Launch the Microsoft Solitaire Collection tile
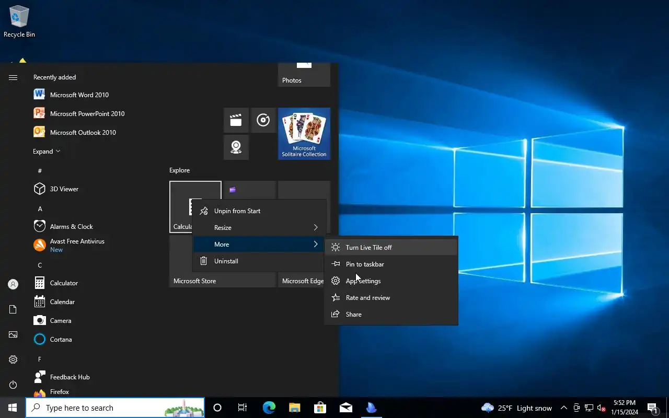669x418 pixels. pyautogui.click(x=304, y=134)
